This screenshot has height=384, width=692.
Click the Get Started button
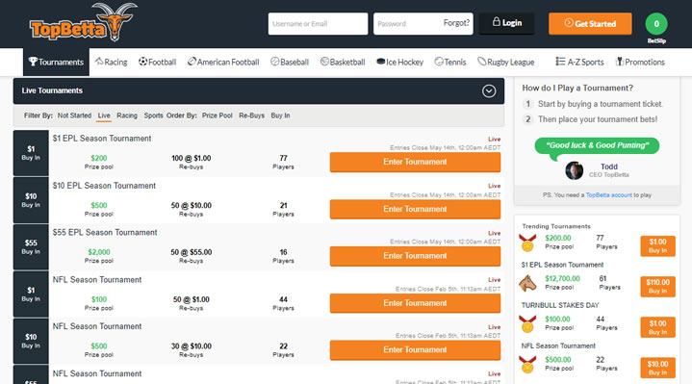coord(590,23)
